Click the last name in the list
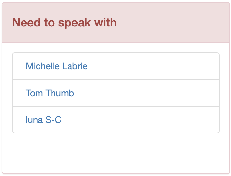Screen dimensions: 231x176 [43, 120]
